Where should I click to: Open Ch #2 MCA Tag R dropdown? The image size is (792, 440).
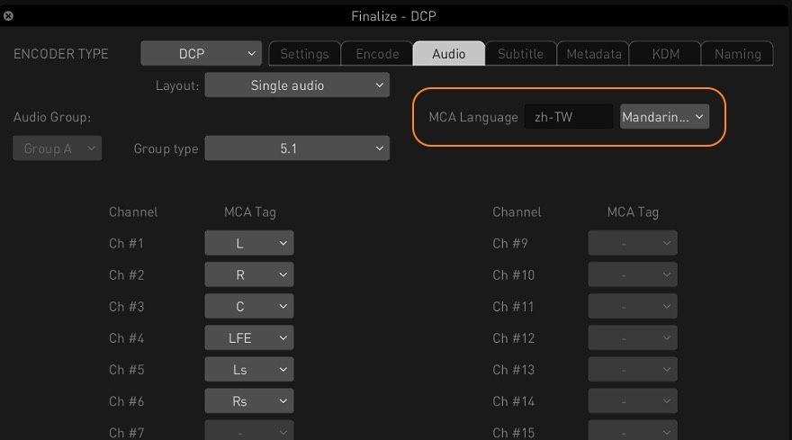pos(249,274)
